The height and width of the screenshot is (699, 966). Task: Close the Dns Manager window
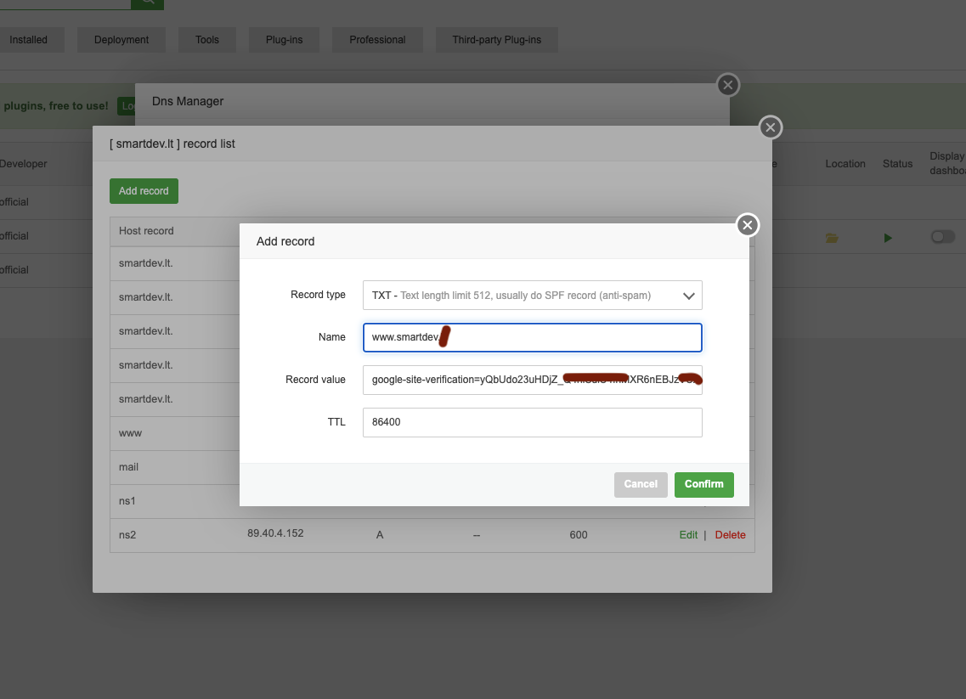pyautogui.click(x=728, y=85)
